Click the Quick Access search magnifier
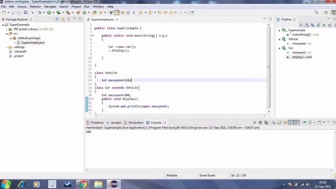This screenshot has width=336, height=189. click(x=317, y=13)
